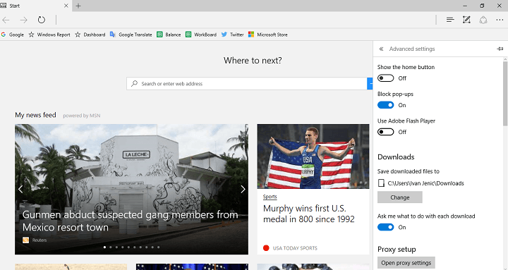The image size is (508, 270).
Task: Click the USA TODAY SPORTS source label
Action: [295, 248]
